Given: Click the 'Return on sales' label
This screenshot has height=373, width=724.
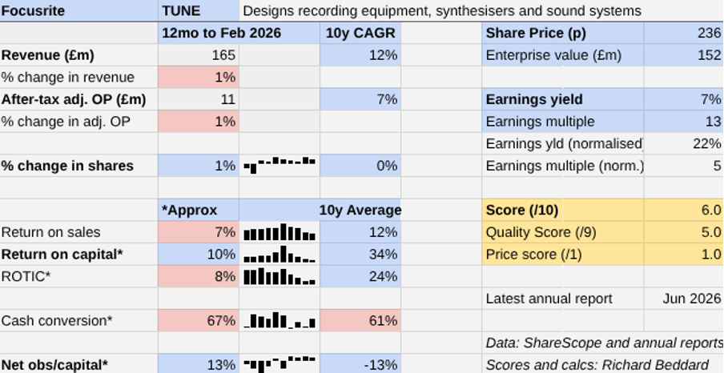Looking at the screenshot, I should coord(79,232).
